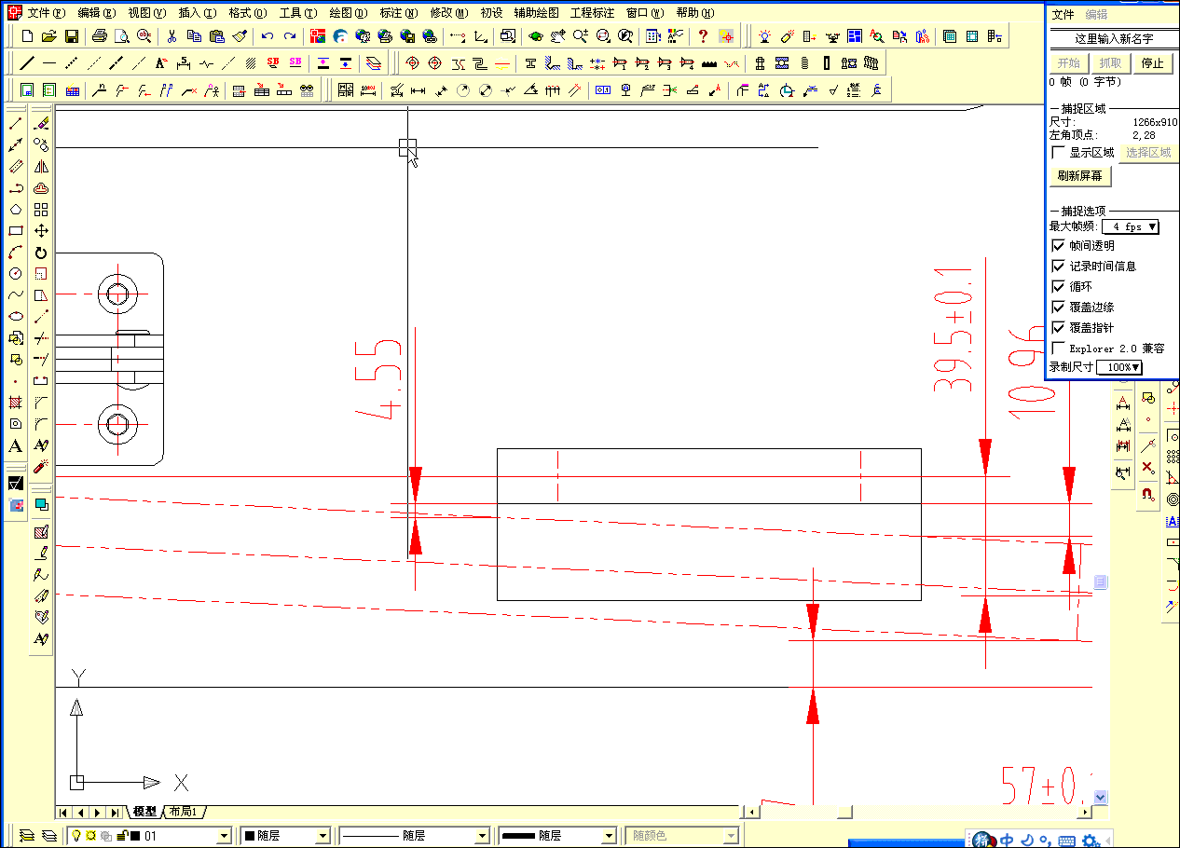1180x848 pixels.
Task: Create a new drawing file
Action: click(27, 36)
